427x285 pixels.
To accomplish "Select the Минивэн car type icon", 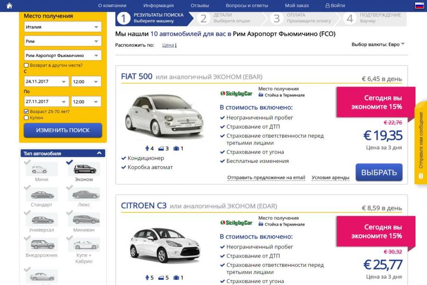I will pyautogui.click(x=84, y=219).
